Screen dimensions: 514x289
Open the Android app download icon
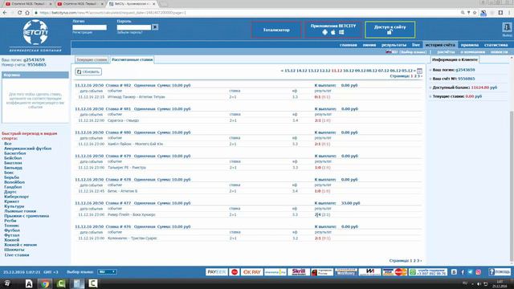click(x=324, y=32)
